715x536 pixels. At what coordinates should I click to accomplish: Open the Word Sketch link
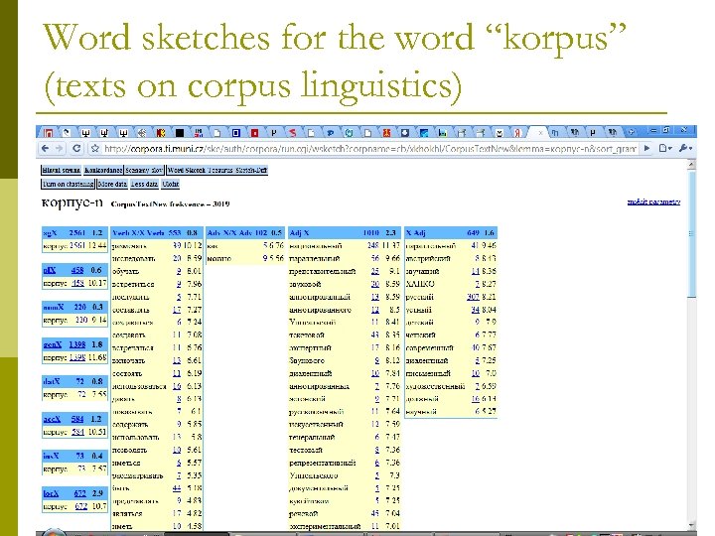186,170
